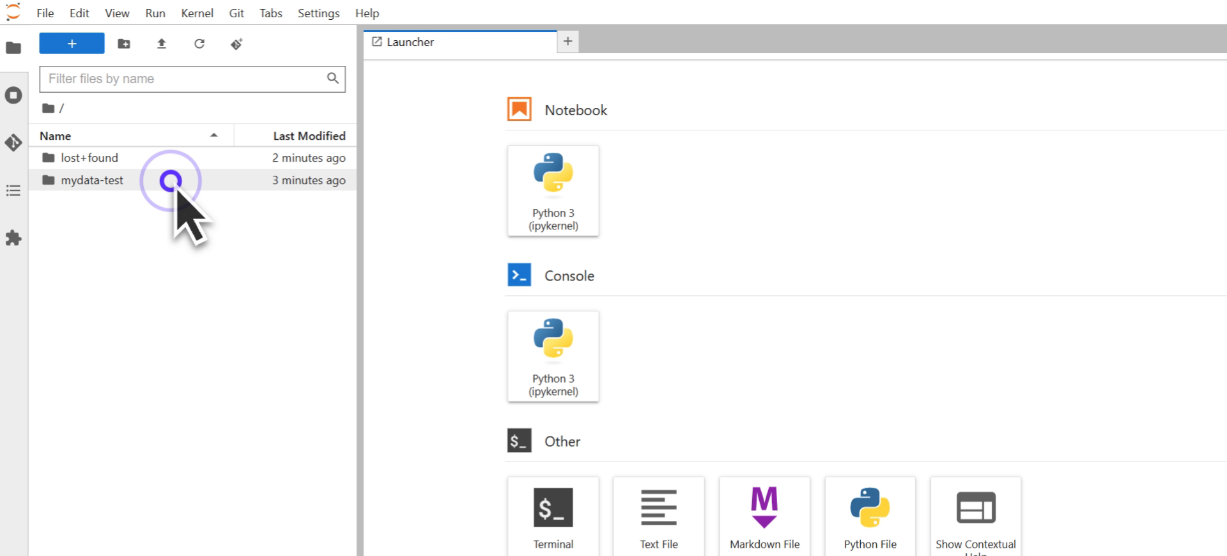The height and width of the screenshot is (556, 1227).
Task: Create a new Python File
Action: click(870, 516)
